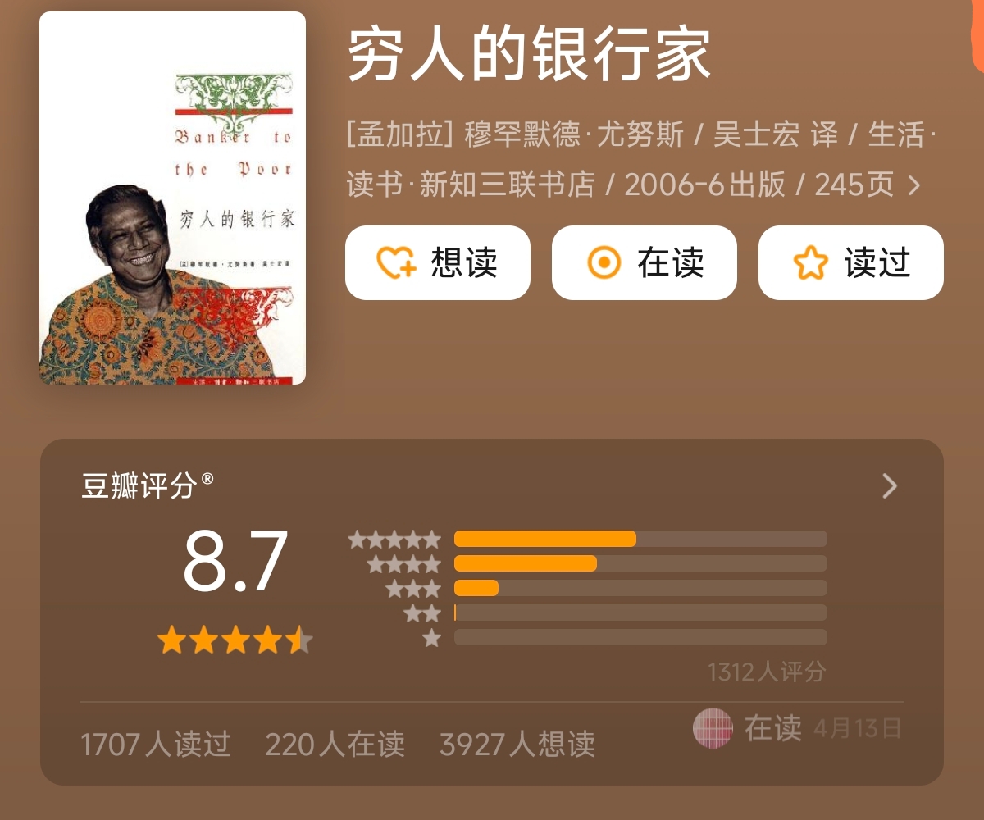Click the 1312人评分 count

point(767,672)
